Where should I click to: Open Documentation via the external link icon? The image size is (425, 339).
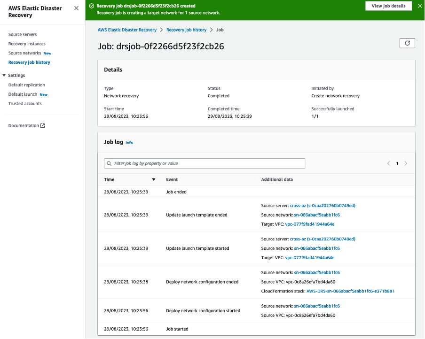(42, 125)
